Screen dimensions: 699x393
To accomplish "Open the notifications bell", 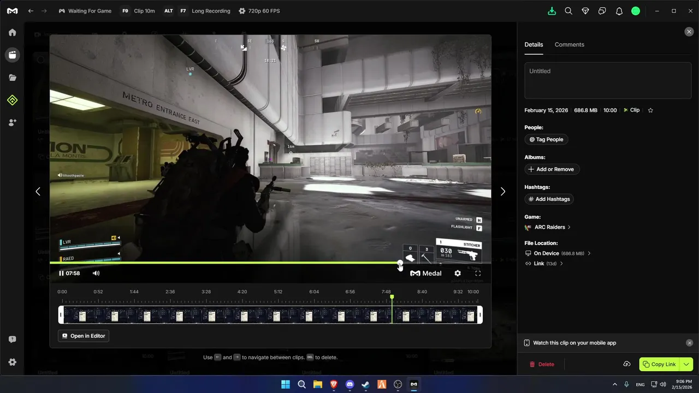I will pyautogui.click(x=619, y=11).
